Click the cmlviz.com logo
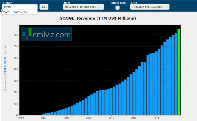This screenshot has height=121, width=197. (46, 34)
